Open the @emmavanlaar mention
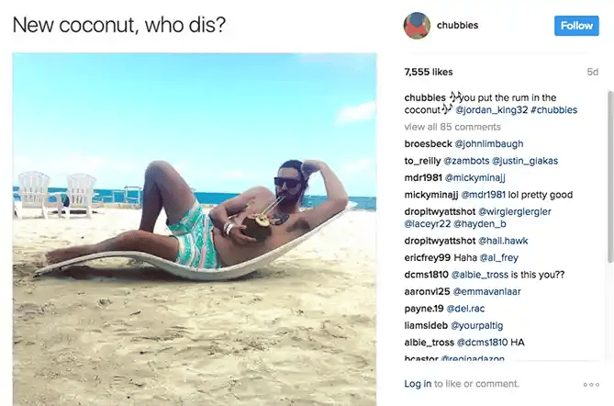 [x=486, y=291]
